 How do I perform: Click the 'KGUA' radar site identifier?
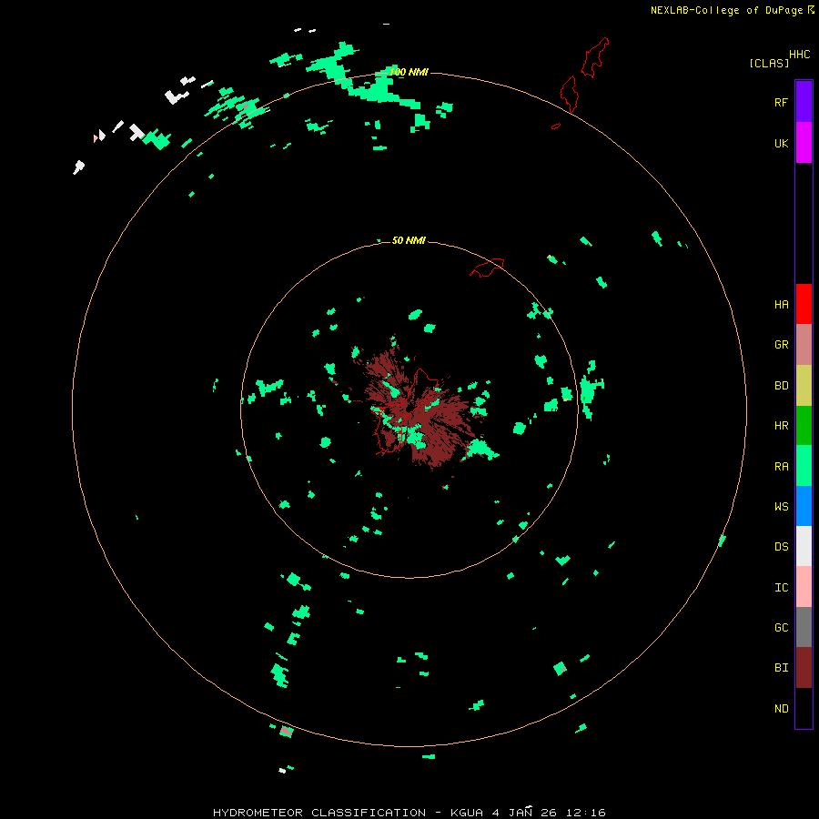[x=468, y=813]
